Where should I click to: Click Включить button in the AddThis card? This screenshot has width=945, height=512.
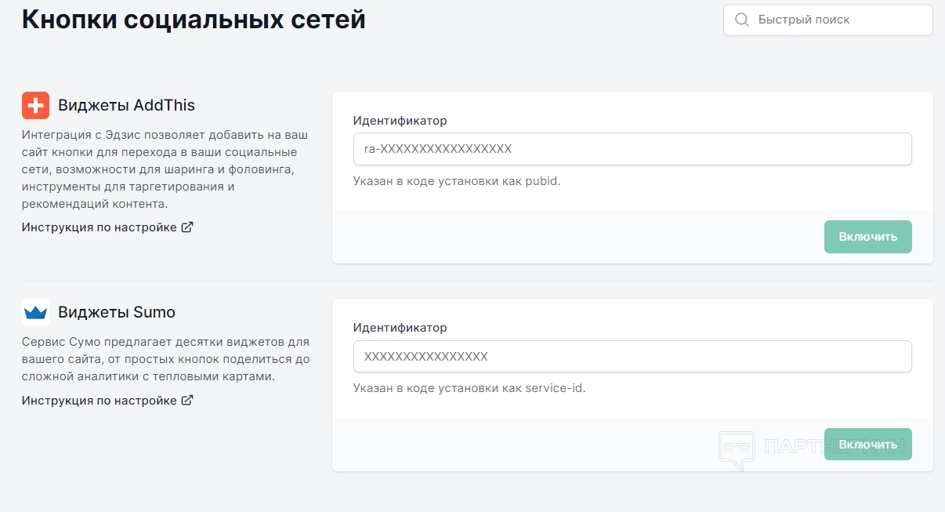point(868,237)
